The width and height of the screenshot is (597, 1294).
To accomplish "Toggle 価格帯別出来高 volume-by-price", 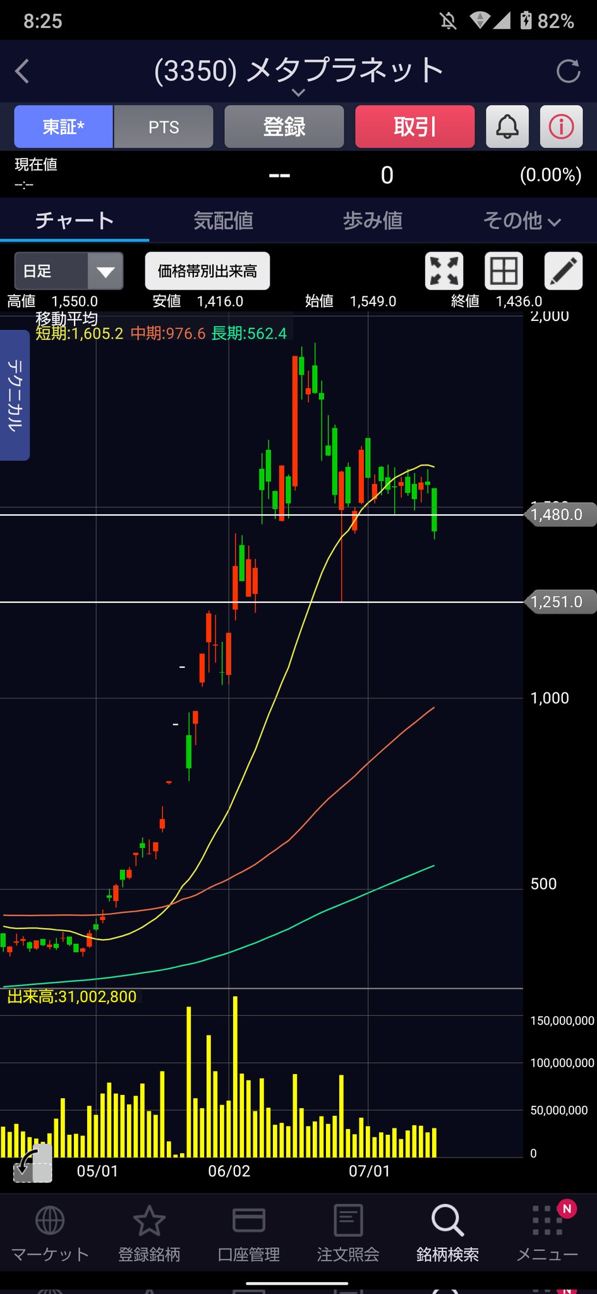I will [x=207, y=271].
